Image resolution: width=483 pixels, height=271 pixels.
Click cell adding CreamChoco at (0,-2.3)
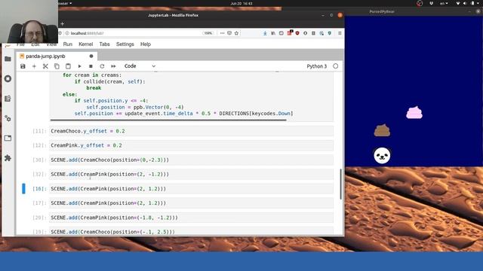[191, 160]
